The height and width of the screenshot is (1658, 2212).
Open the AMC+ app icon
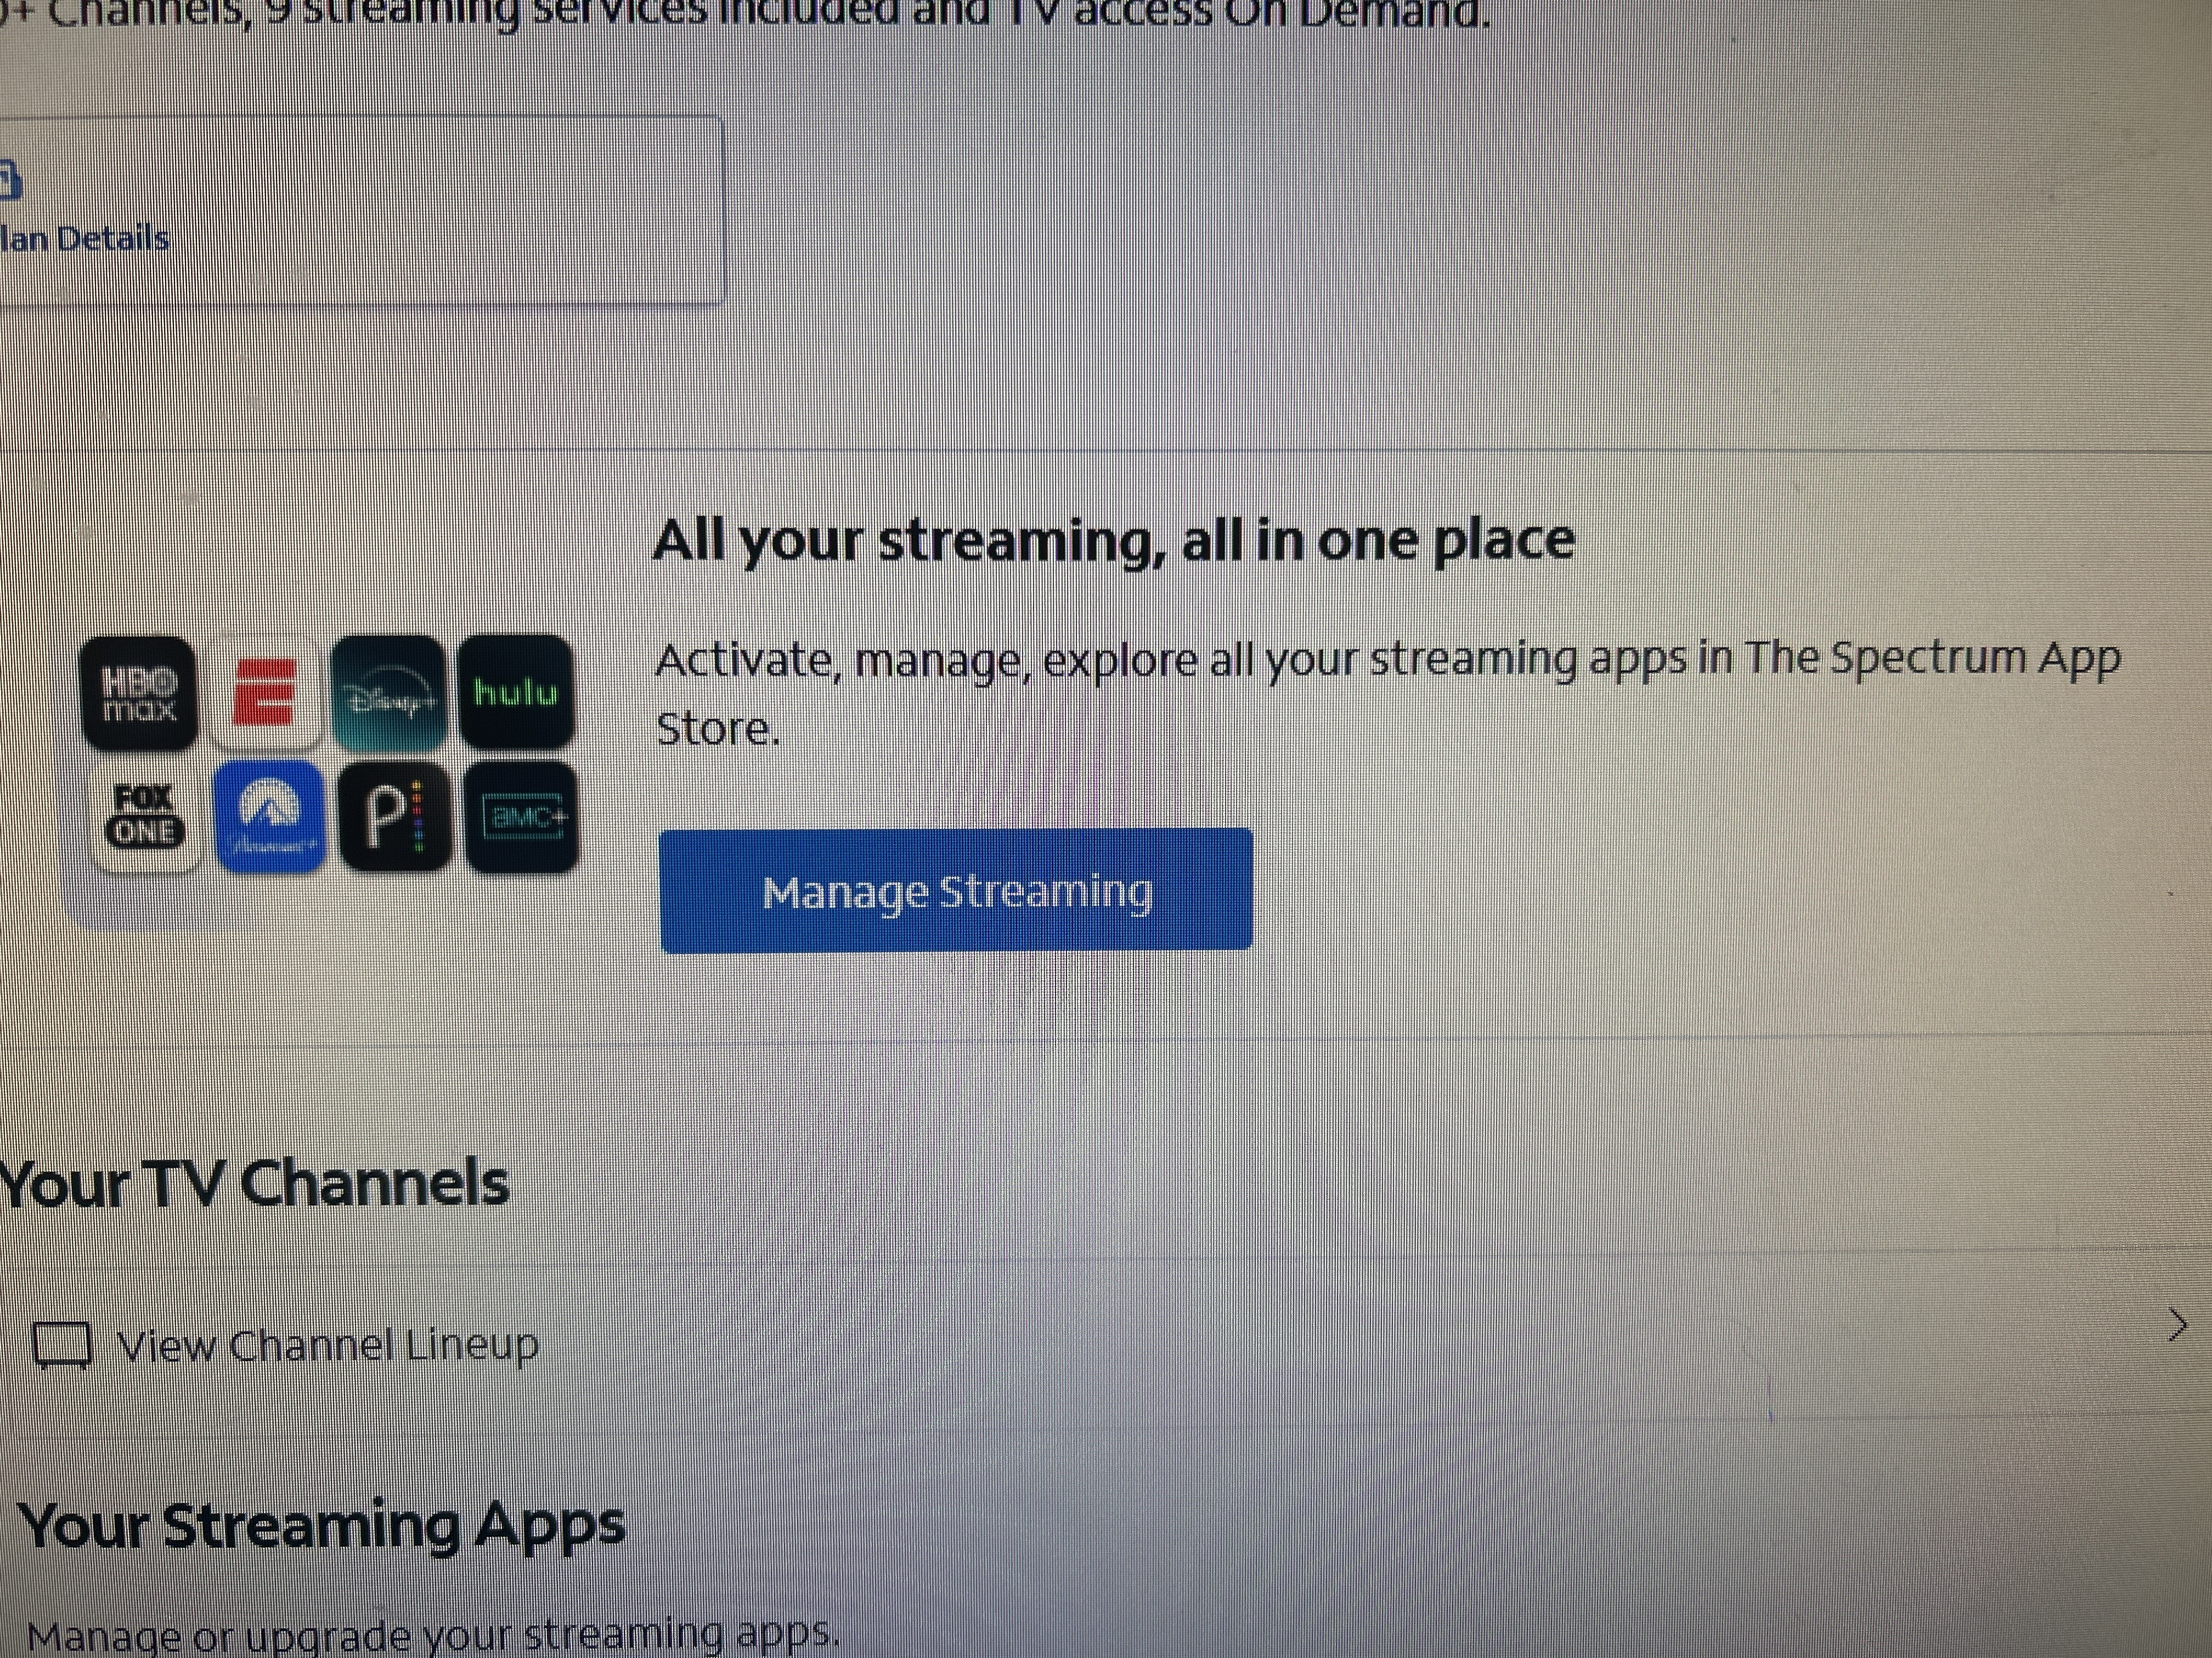point(522,816)
